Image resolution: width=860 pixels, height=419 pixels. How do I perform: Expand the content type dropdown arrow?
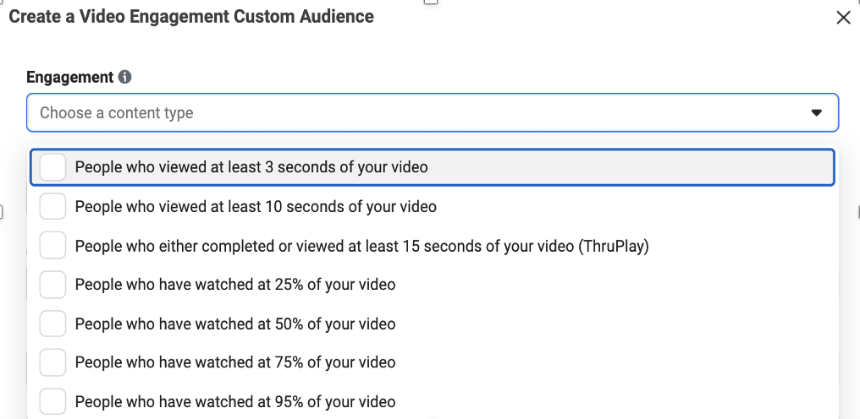click(x=816, y=112)
